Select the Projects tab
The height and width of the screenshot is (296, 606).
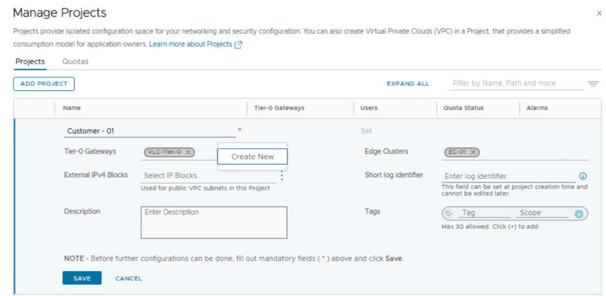pos(30,62)
